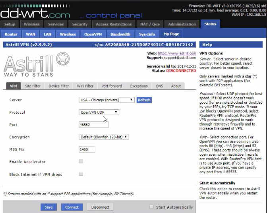Screen dimensions: 267x213
Task: Click the Astrill star logo
Action: point(63,59)
